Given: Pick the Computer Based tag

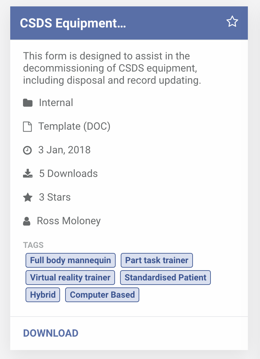Looking at the screenshot, I should 102,295.
